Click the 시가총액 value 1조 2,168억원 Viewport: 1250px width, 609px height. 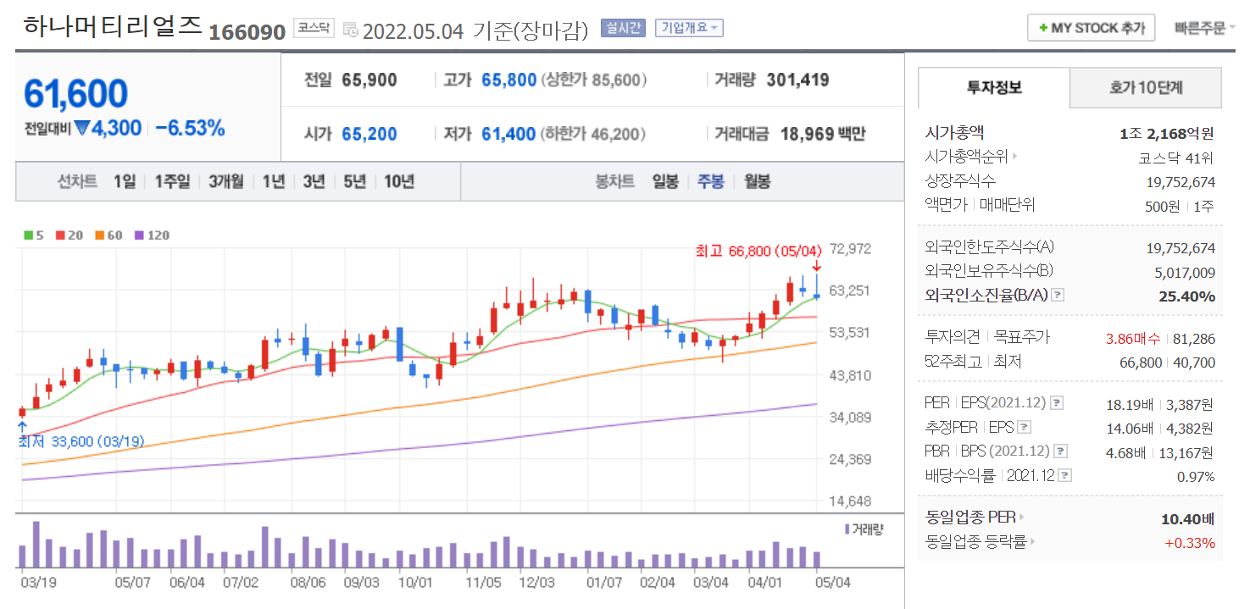[1167, 134]
